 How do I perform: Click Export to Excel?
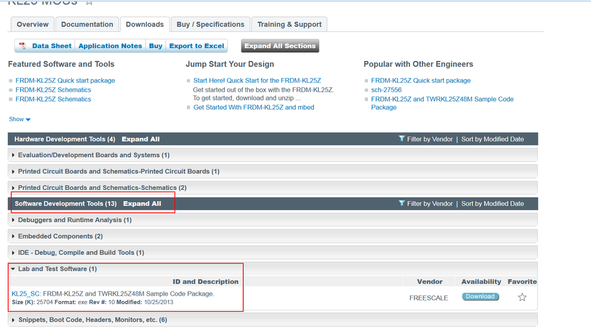point(196,46)
